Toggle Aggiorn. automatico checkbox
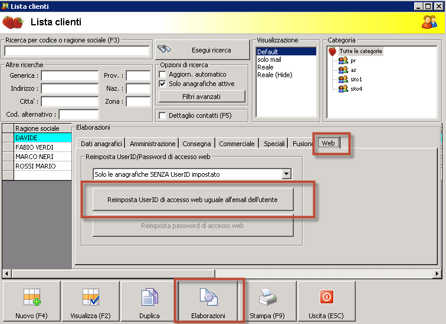 pyautogui.click(x=162, y=74)
